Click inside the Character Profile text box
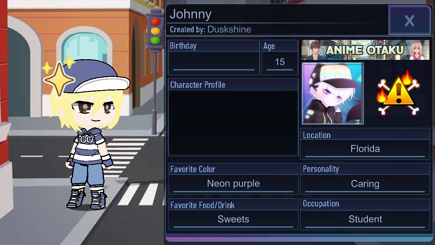This screenshot has width=435, height=245. pos(233,123)
